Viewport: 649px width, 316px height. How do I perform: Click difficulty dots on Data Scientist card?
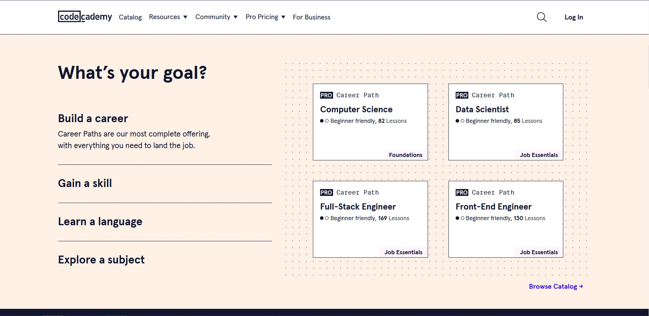point(460,121)
